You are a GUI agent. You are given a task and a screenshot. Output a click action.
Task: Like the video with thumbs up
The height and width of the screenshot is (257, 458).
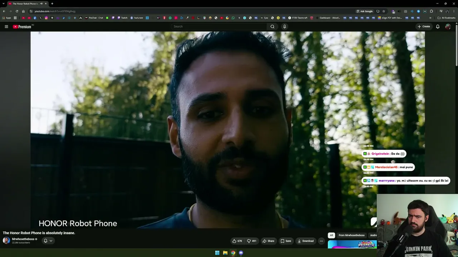click(x=237, y=241)
